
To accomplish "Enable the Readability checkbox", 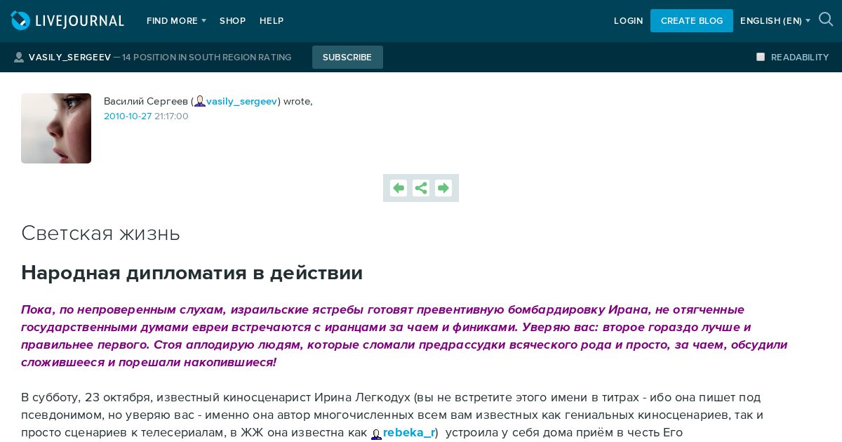I will click(x=761, y=57).
